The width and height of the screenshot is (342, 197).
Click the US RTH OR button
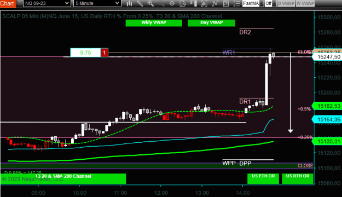pos(298,178)
